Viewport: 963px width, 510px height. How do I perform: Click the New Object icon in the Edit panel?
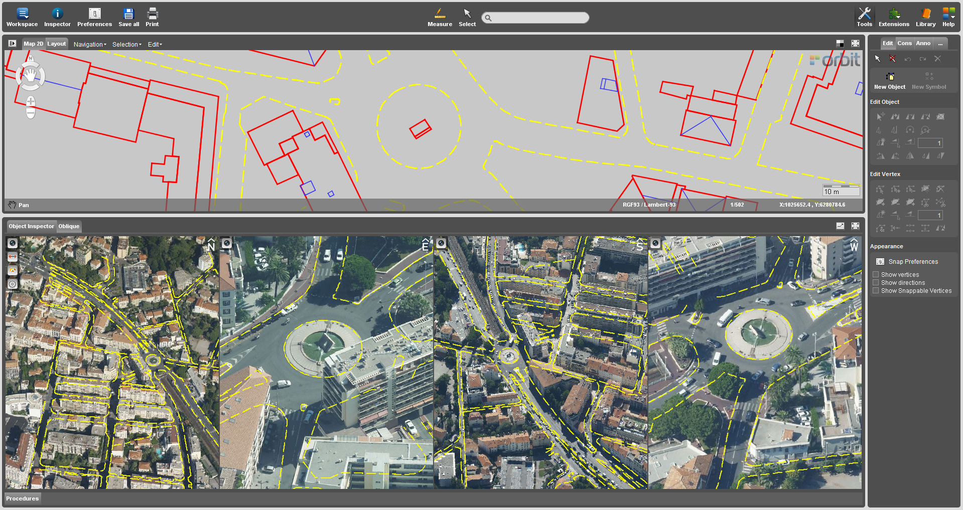tap(889, 78)
